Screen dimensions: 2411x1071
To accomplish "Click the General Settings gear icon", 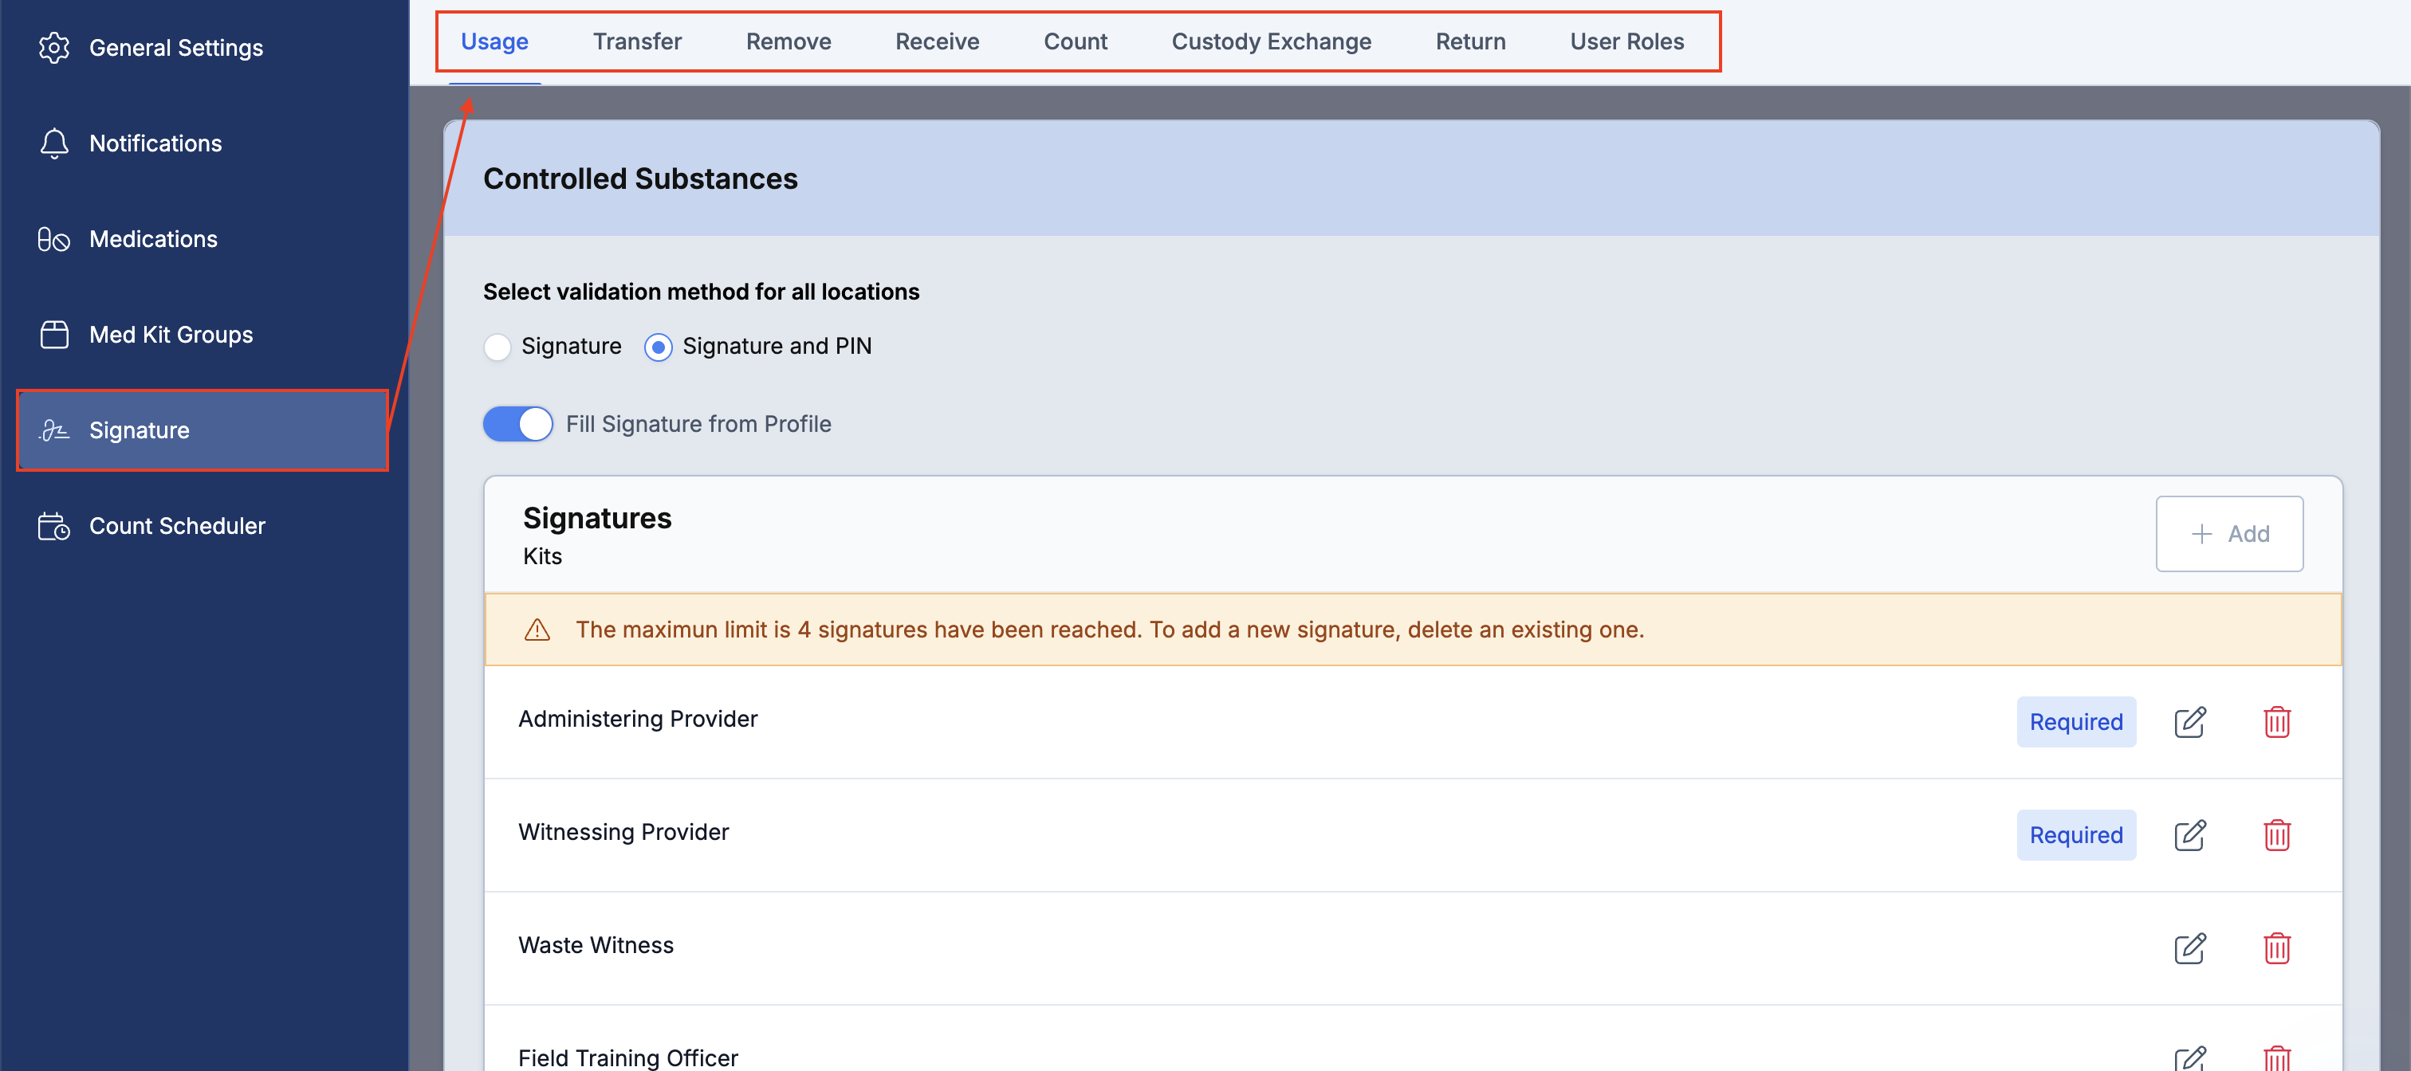I will tap(54, 48).
